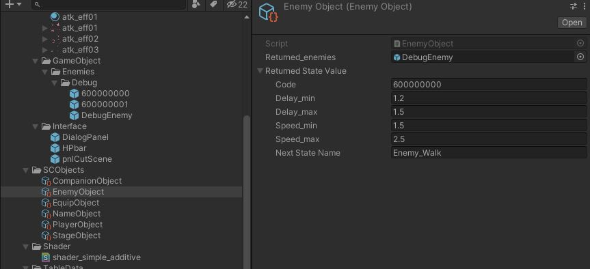Select the atk_eff01 sphere material asset

74,17
